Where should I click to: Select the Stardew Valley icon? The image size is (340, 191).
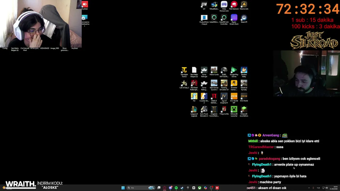tap(244, 72)
